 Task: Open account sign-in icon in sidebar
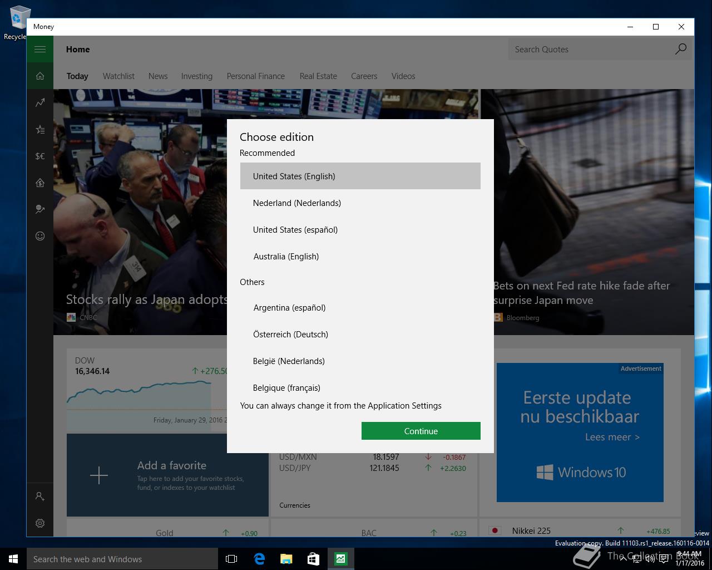[40, 496]
